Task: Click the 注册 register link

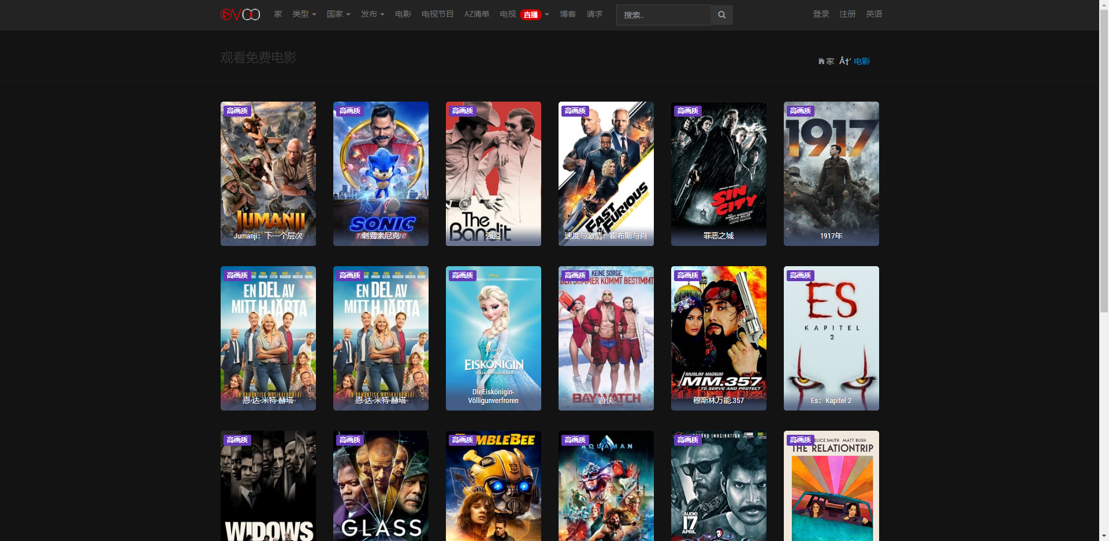Action: point(847,14)
